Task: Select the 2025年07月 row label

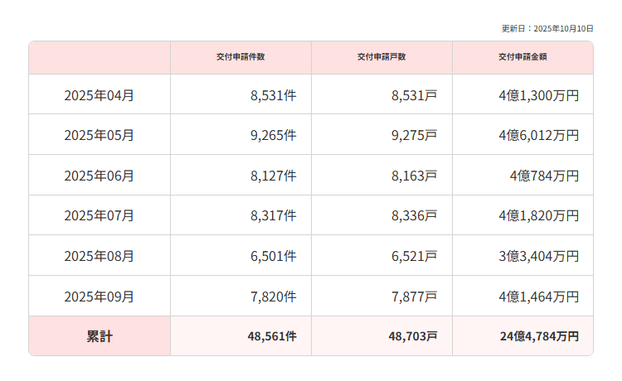Action: 100,215
